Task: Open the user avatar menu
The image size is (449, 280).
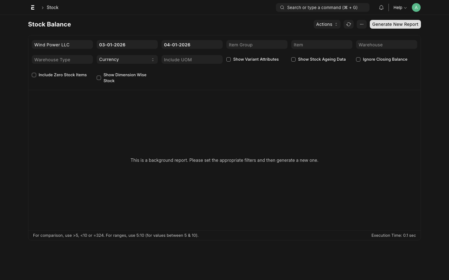Action: pyautogui.click(x=416, y=7)
